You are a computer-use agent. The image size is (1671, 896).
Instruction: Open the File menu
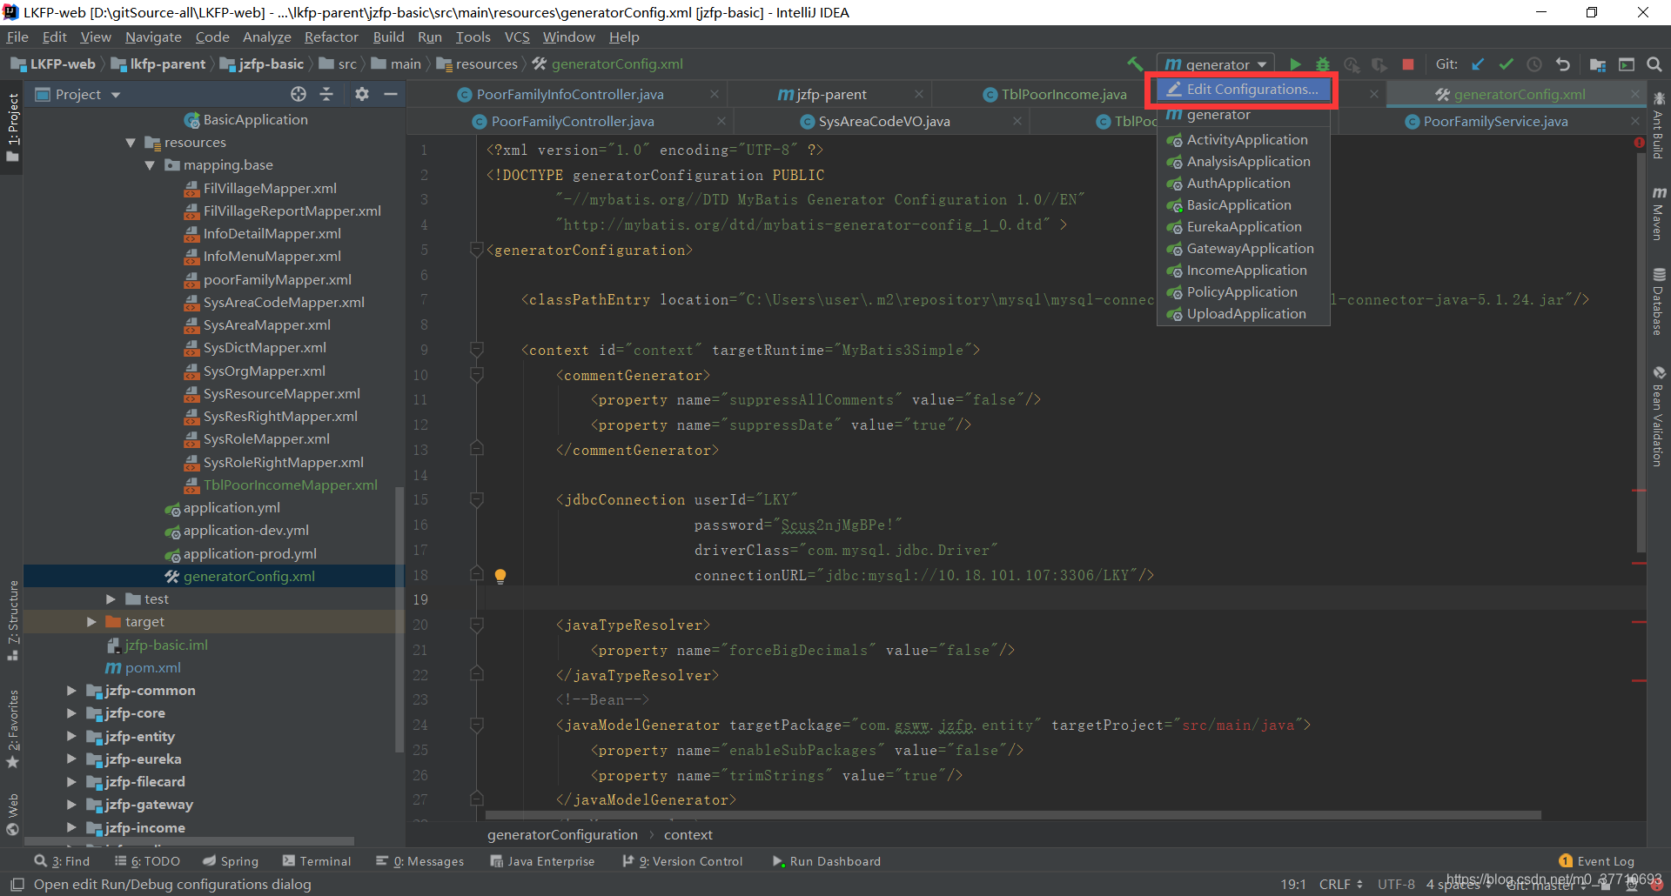(x=17, y=37)
